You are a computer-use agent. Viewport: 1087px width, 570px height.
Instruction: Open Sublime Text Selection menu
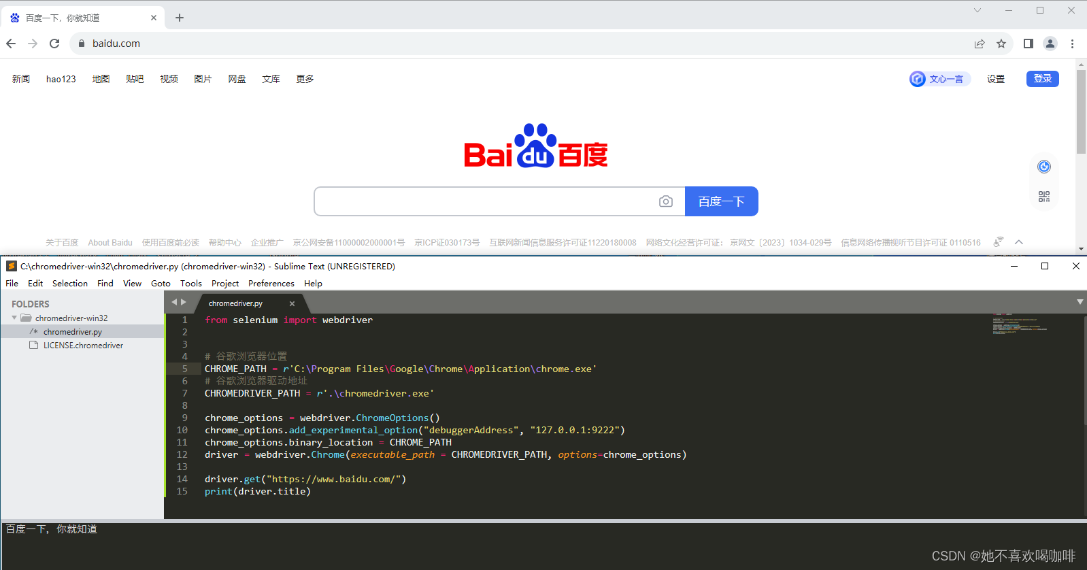coord(70,284)
